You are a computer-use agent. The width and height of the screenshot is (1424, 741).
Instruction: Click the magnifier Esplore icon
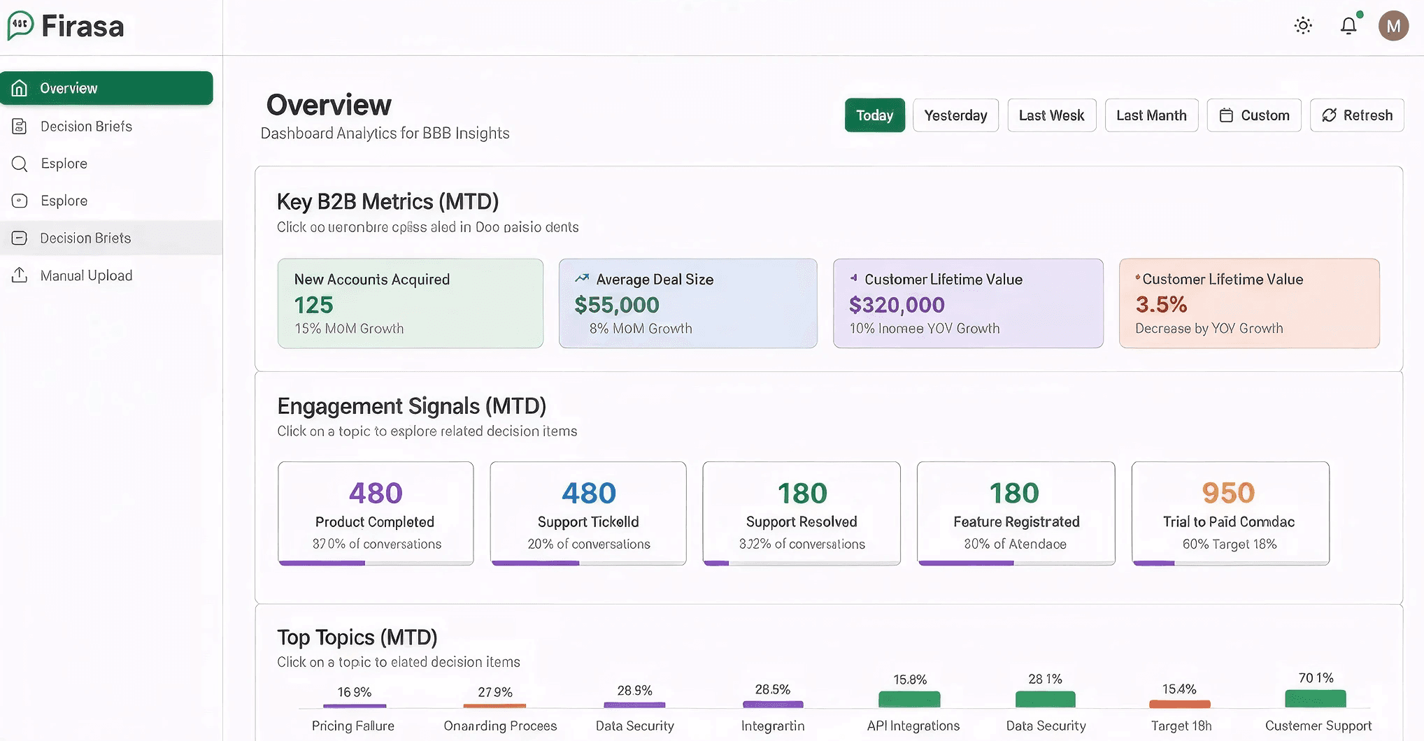click(x=20, y=164)
